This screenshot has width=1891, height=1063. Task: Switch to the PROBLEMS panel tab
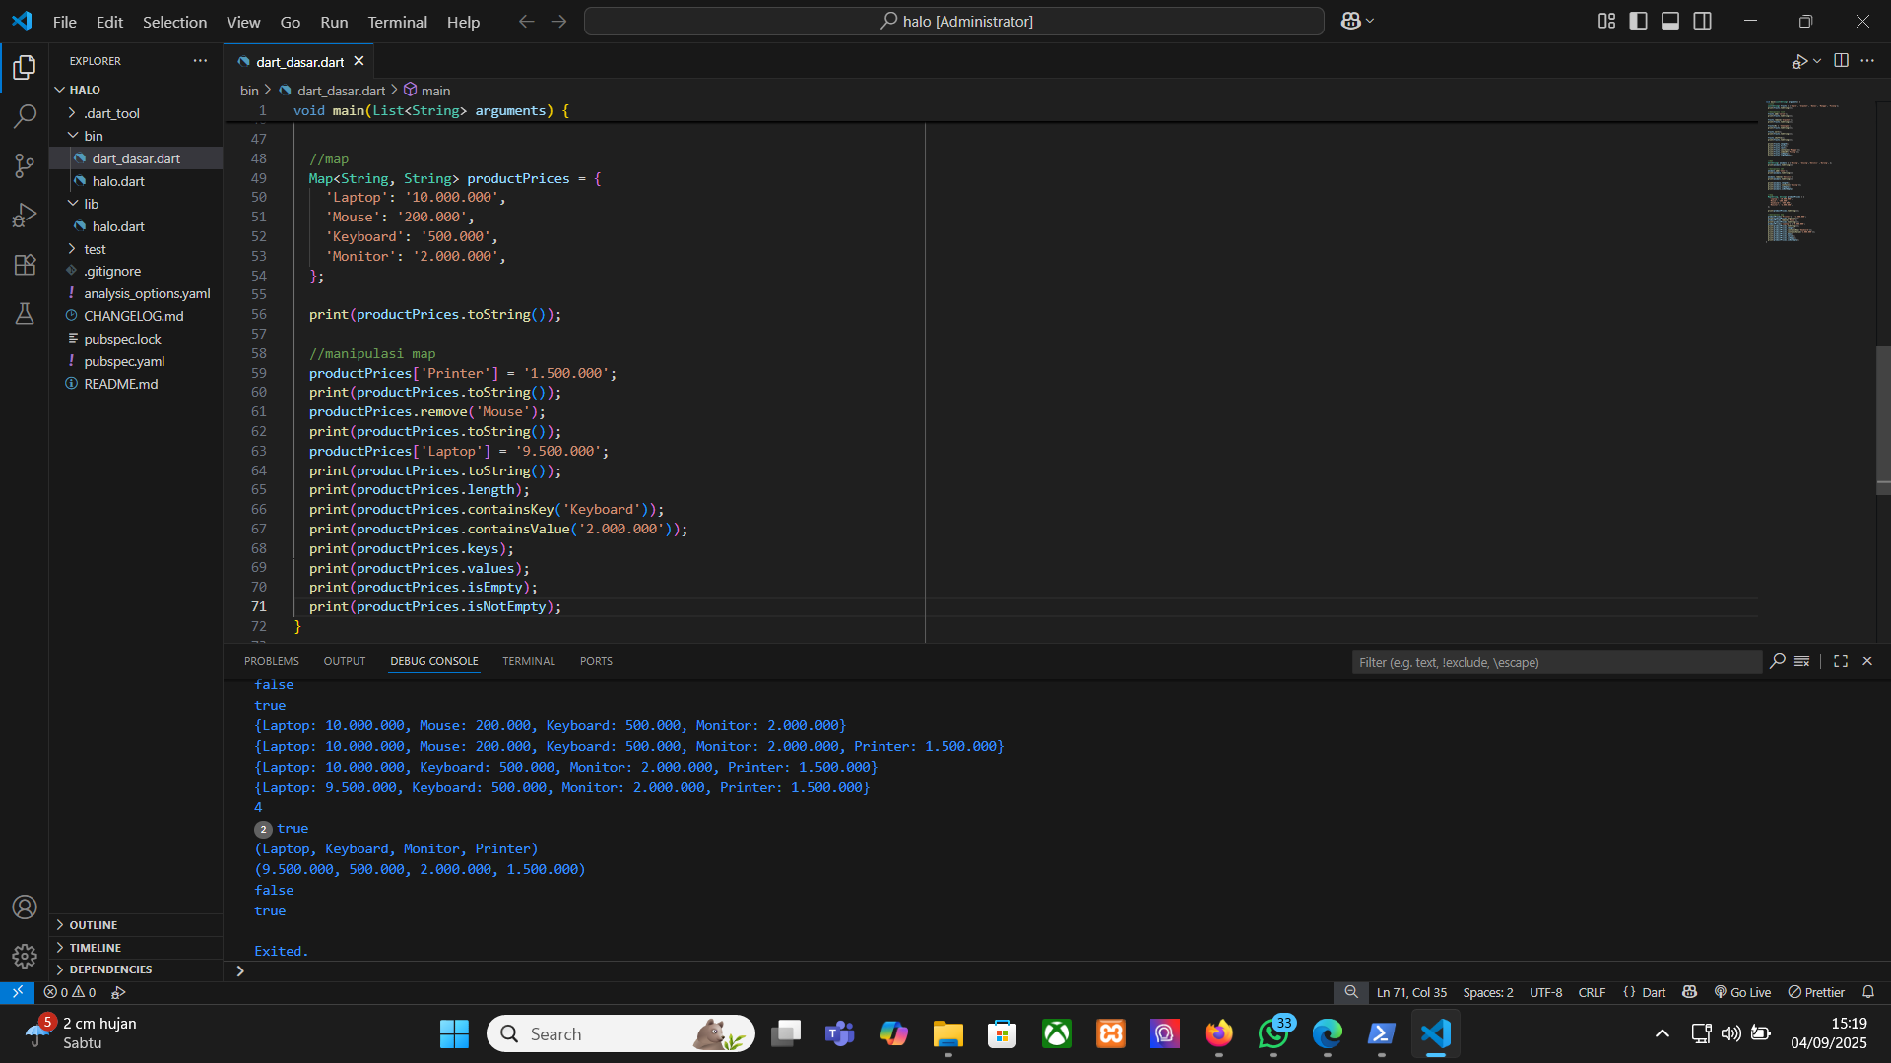271,661
